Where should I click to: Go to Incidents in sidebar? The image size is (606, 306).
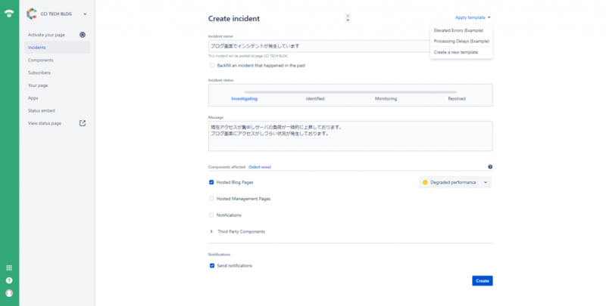(58, 48)
